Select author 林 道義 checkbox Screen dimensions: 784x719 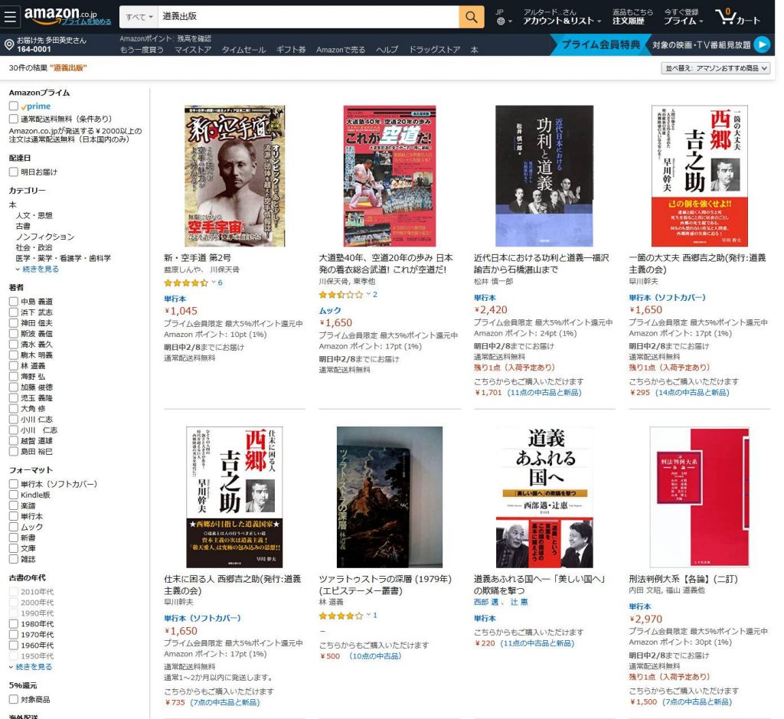(x=14, y=366)
